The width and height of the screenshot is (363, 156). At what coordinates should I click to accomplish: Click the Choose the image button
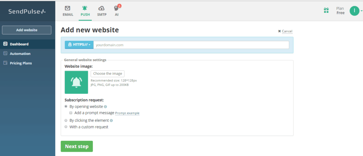pos(108,74)
